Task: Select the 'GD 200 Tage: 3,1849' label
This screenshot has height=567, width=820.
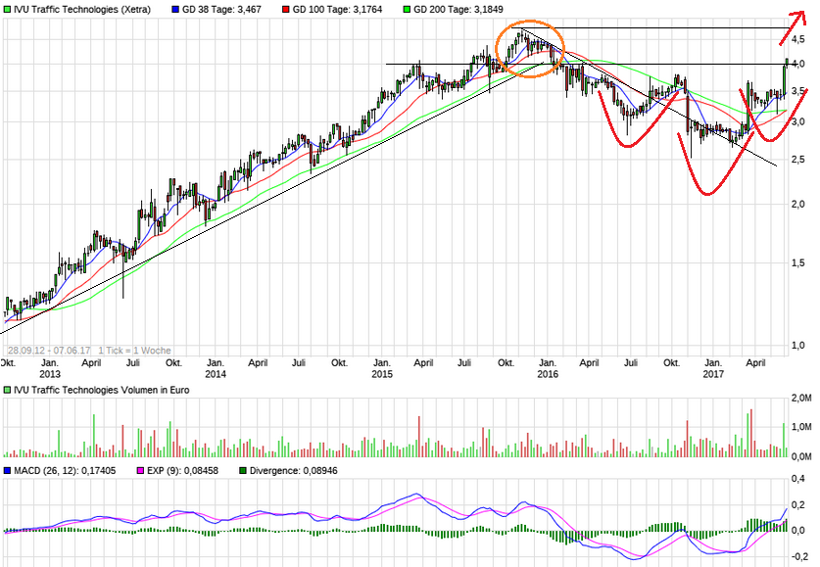Action: pos(458,10)
